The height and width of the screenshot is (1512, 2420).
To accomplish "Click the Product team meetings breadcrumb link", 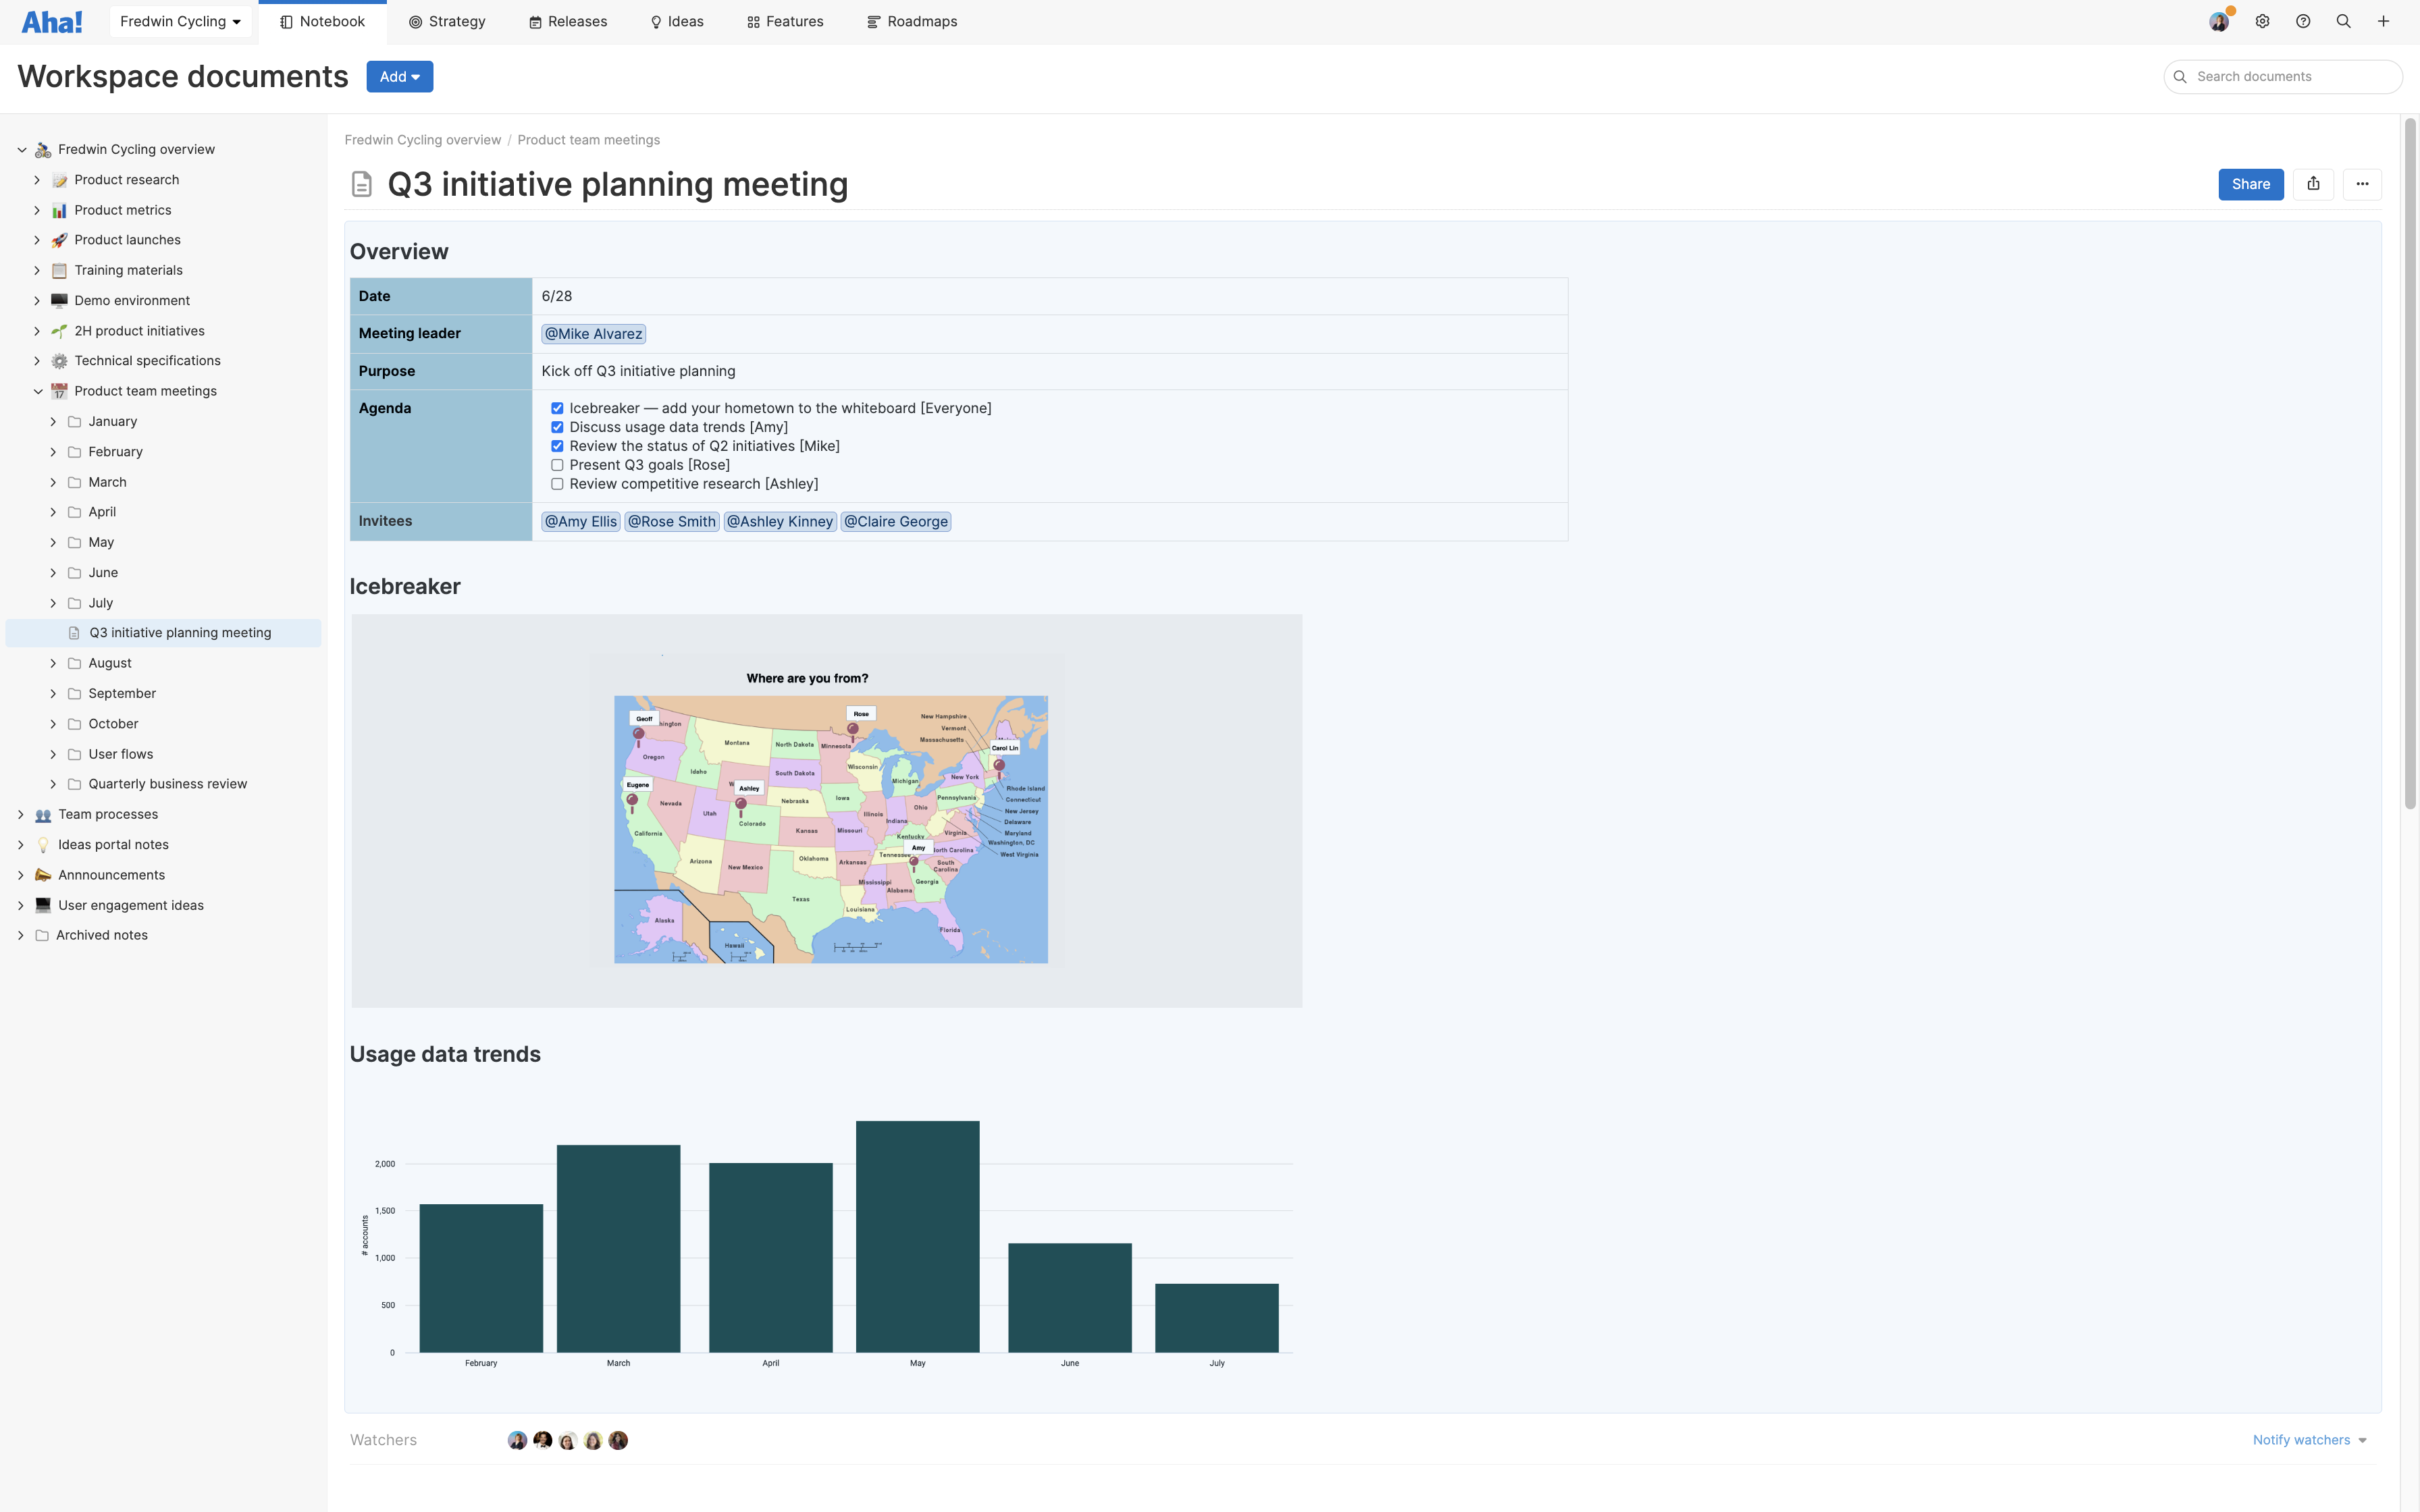I will (x=588, y=140).
